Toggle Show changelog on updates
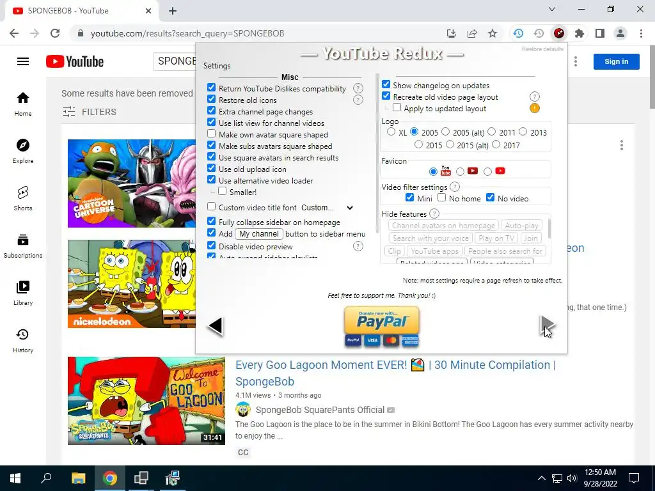655x491 pixels. [x=386, y=85]
